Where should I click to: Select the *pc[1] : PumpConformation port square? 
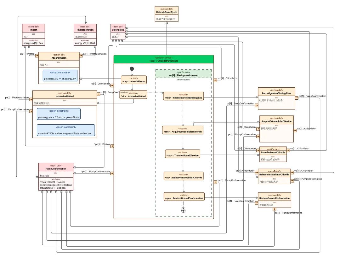click(x=112, y=173)
